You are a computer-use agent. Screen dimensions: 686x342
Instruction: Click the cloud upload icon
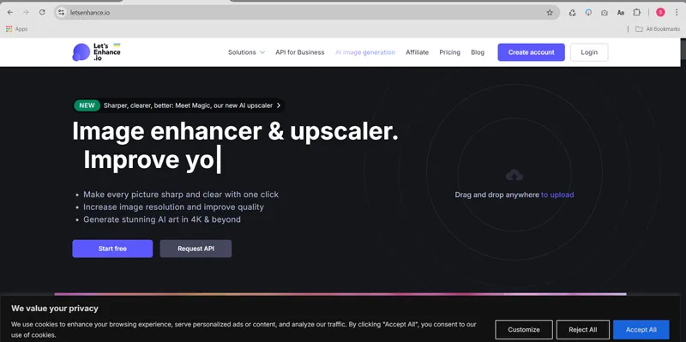pyautogui.click(x=514, y=176)
